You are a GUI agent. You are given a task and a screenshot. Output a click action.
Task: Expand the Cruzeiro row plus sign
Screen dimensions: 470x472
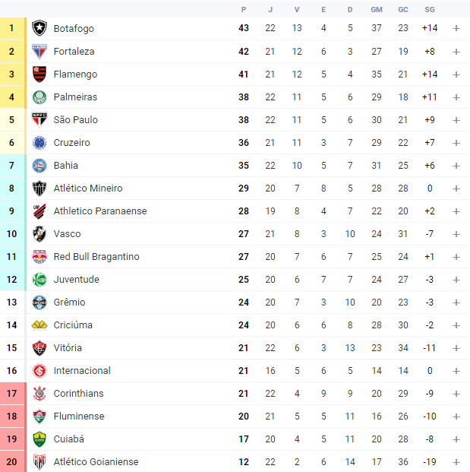[456, 143]
